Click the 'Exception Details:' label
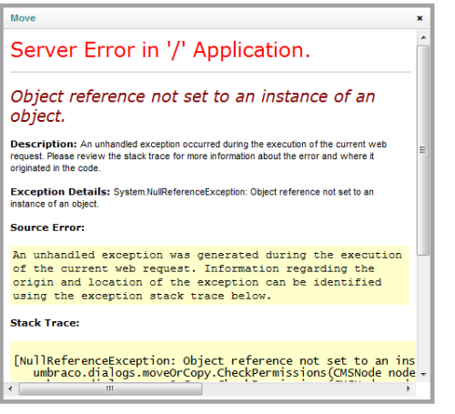This screenshot has height=414, width=455. [x=60, y=192]
